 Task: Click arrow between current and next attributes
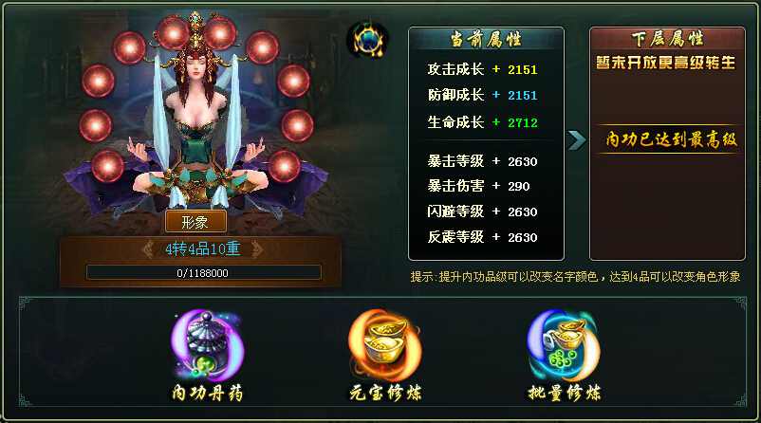pos(577,140)
